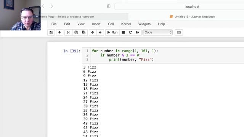
Task: Move the selected cell down
Action: coord(100,32)
